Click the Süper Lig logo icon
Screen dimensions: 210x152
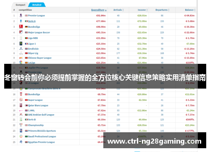pyautogui.click(x=21, y=53)
